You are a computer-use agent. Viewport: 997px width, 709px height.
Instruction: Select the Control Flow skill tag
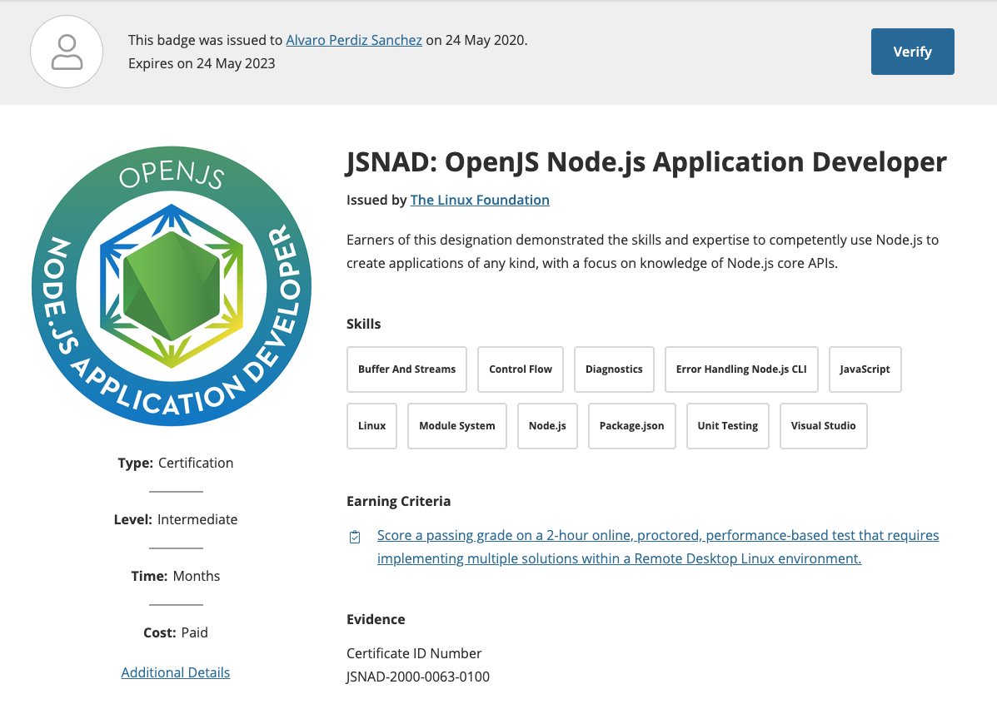pos(520,369)
